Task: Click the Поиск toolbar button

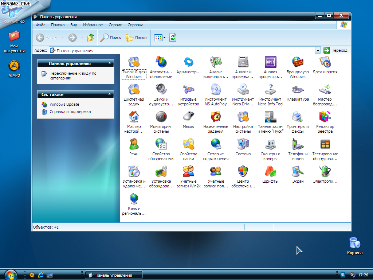Action: tap(111, 38)
